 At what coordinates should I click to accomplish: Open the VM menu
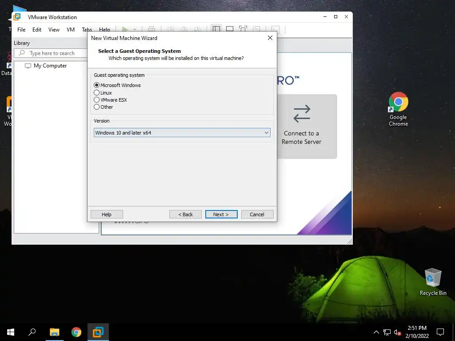[x=71, y=30]
